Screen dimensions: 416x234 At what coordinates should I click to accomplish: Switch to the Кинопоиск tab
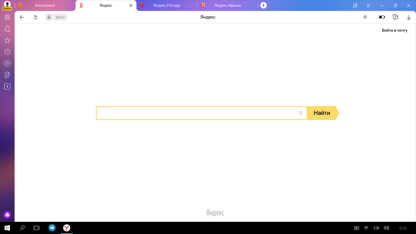pos(45,5)
